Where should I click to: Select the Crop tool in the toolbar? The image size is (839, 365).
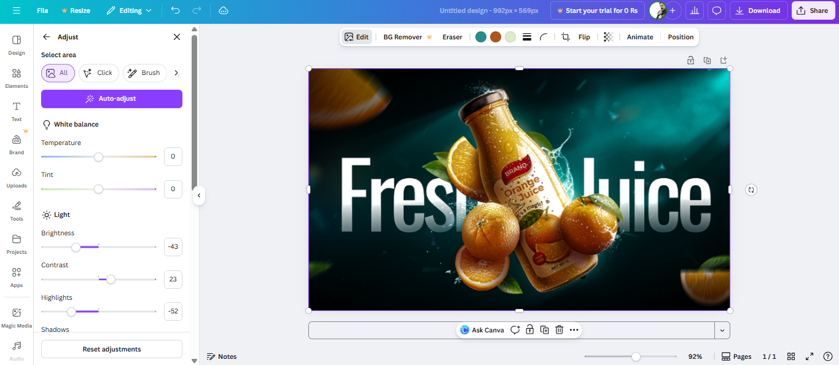click(x=565, y=37)
